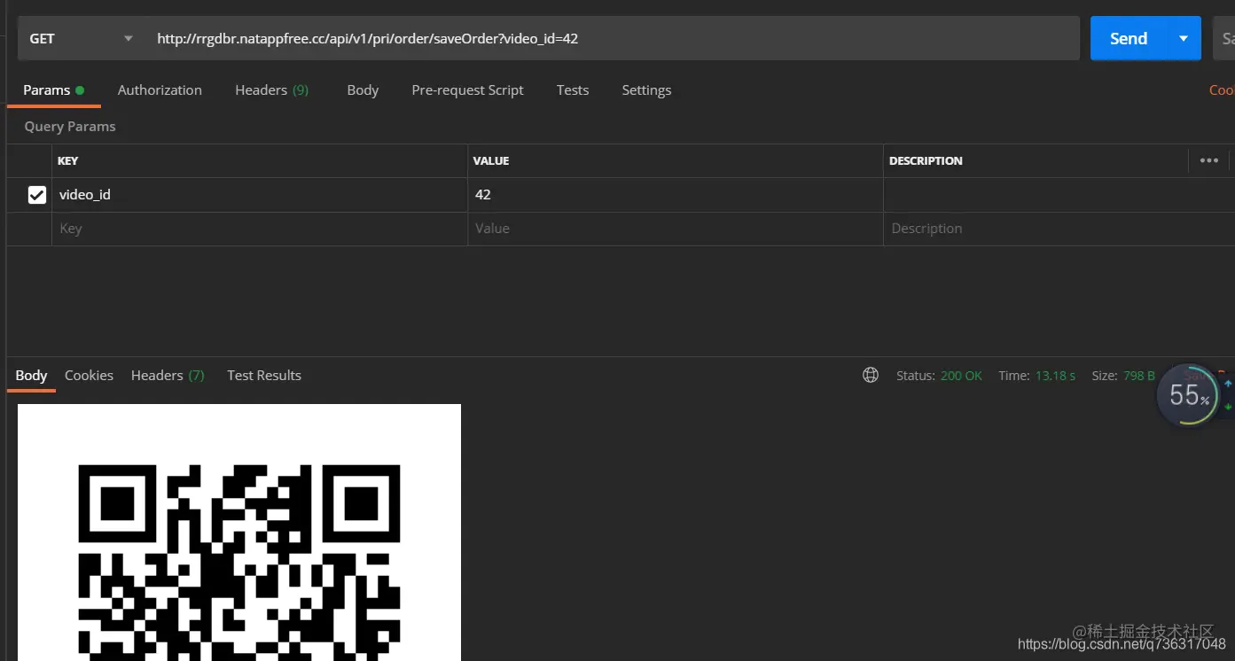The width and height of the screenshot is (1235, 661).
Task: Click the empty Value placeholder field
Action: pyautogui.click(x=676, y=229)
